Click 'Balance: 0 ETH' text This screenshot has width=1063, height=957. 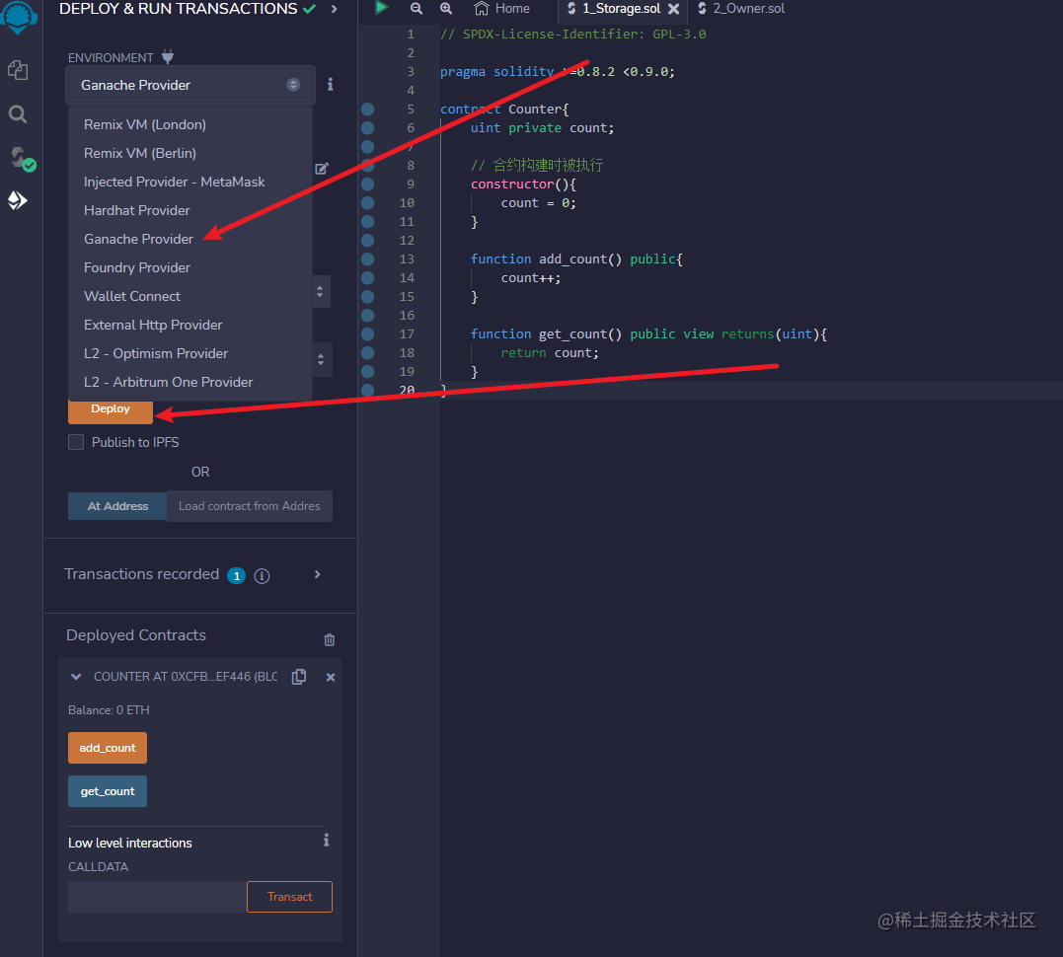[x=109, y=710]
